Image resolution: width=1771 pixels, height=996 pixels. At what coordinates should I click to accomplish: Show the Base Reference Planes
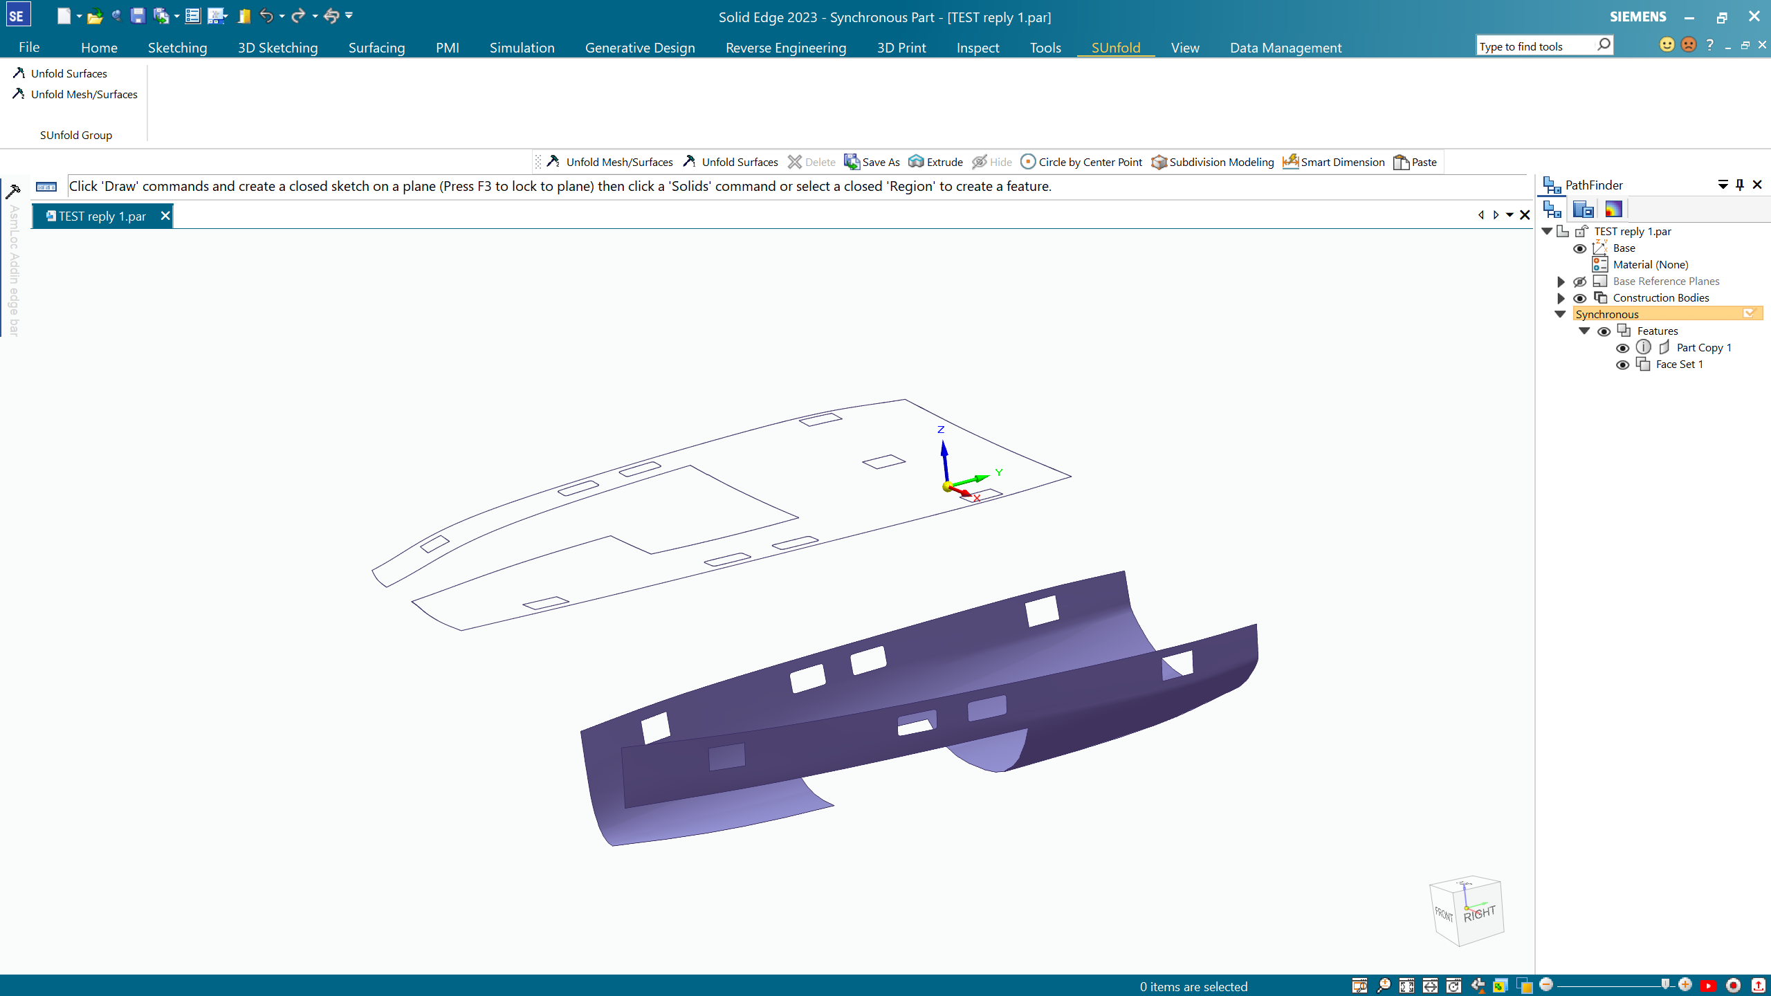click(x=1579, y=282)
